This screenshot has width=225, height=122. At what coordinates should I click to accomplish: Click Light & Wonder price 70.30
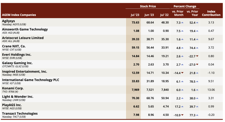(135, 98)
